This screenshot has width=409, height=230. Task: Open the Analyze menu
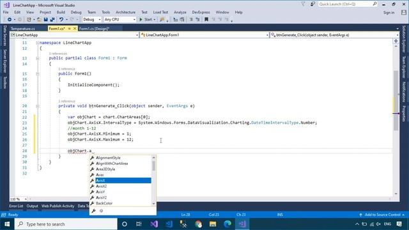pyautogui.click(x=180, y=12)
